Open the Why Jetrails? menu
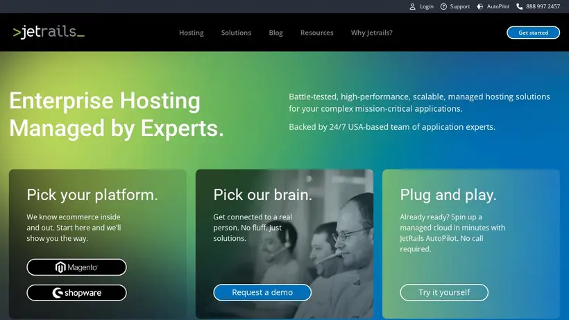The width and height of the screenshot is (569, 320). coord(372,33)
